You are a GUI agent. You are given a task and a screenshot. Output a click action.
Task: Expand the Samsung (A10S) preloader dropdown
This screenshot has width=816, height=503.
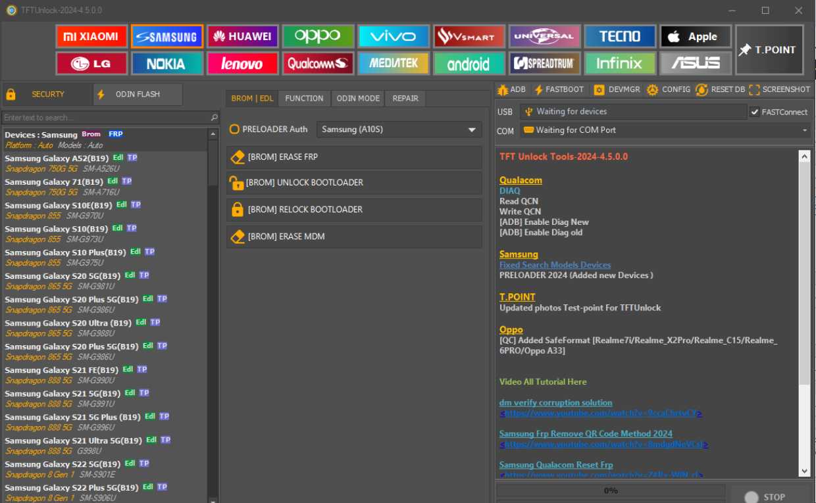pyautogui.click(x=399, y=130)
